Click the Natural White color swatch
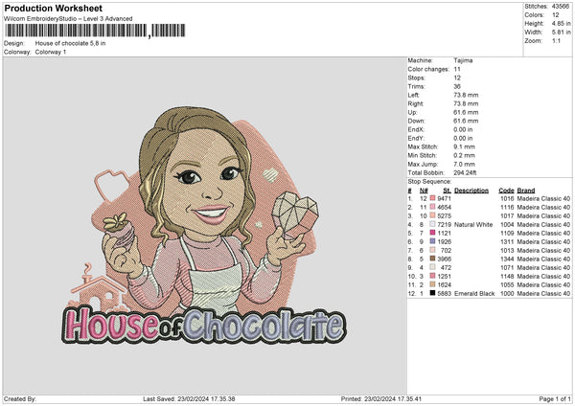 (x=433, y=224)
